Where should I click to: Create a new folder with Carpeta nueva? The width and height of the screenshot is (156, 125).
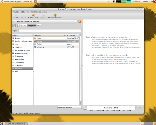point(34,16)
